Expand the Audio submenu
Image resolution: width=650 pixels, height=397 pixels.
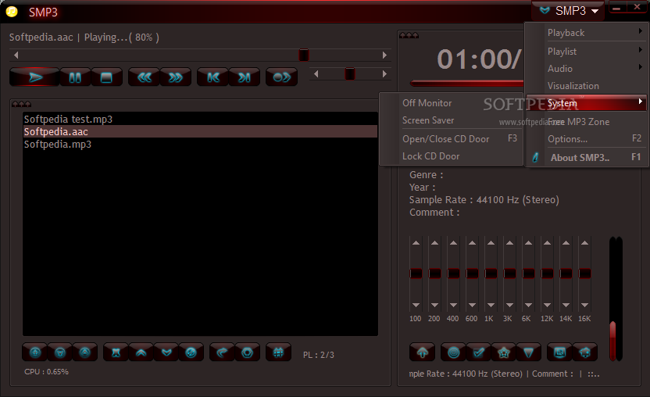pyautogui.click(x=586, y=69)
